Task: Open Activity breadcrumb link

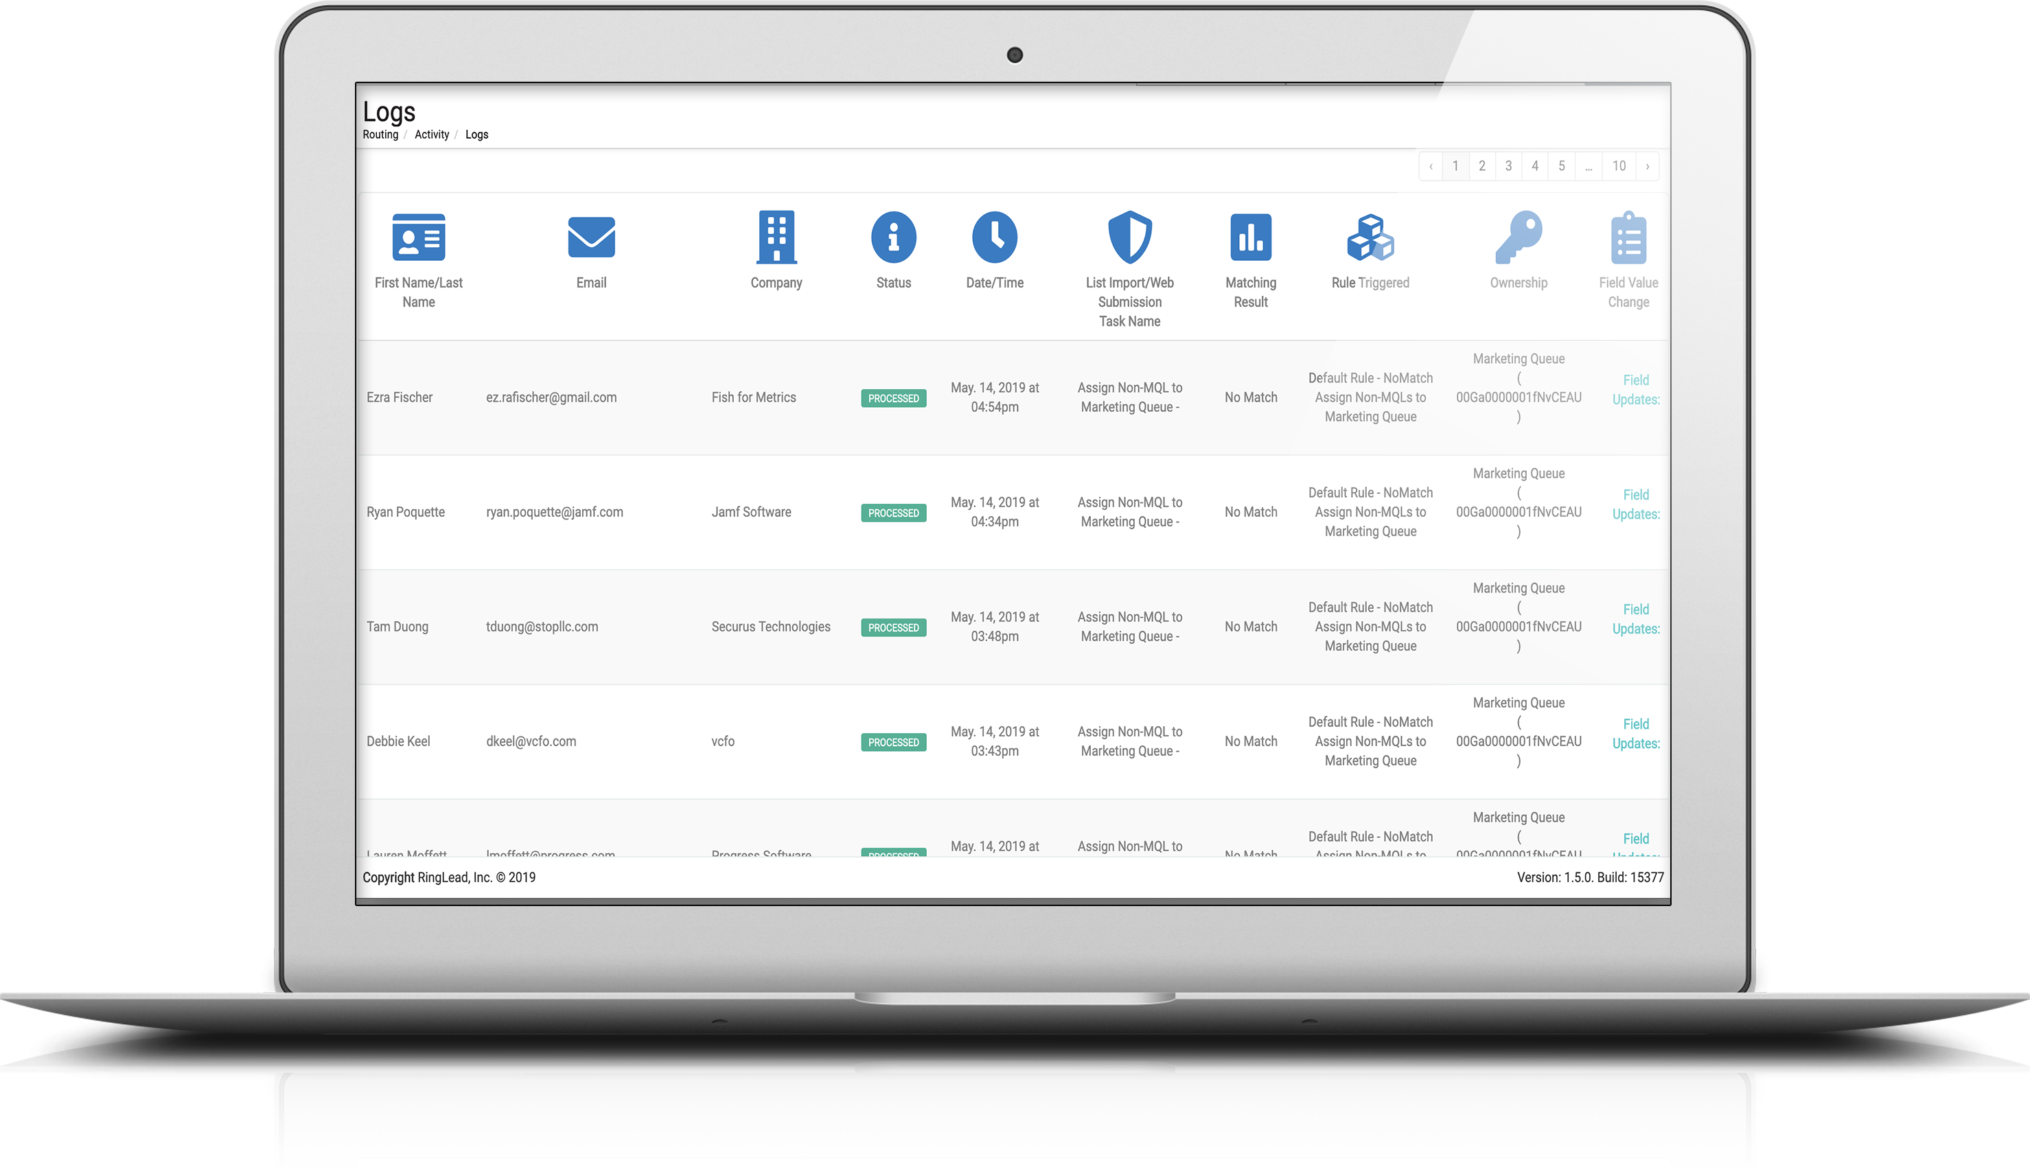Action: 431,135
